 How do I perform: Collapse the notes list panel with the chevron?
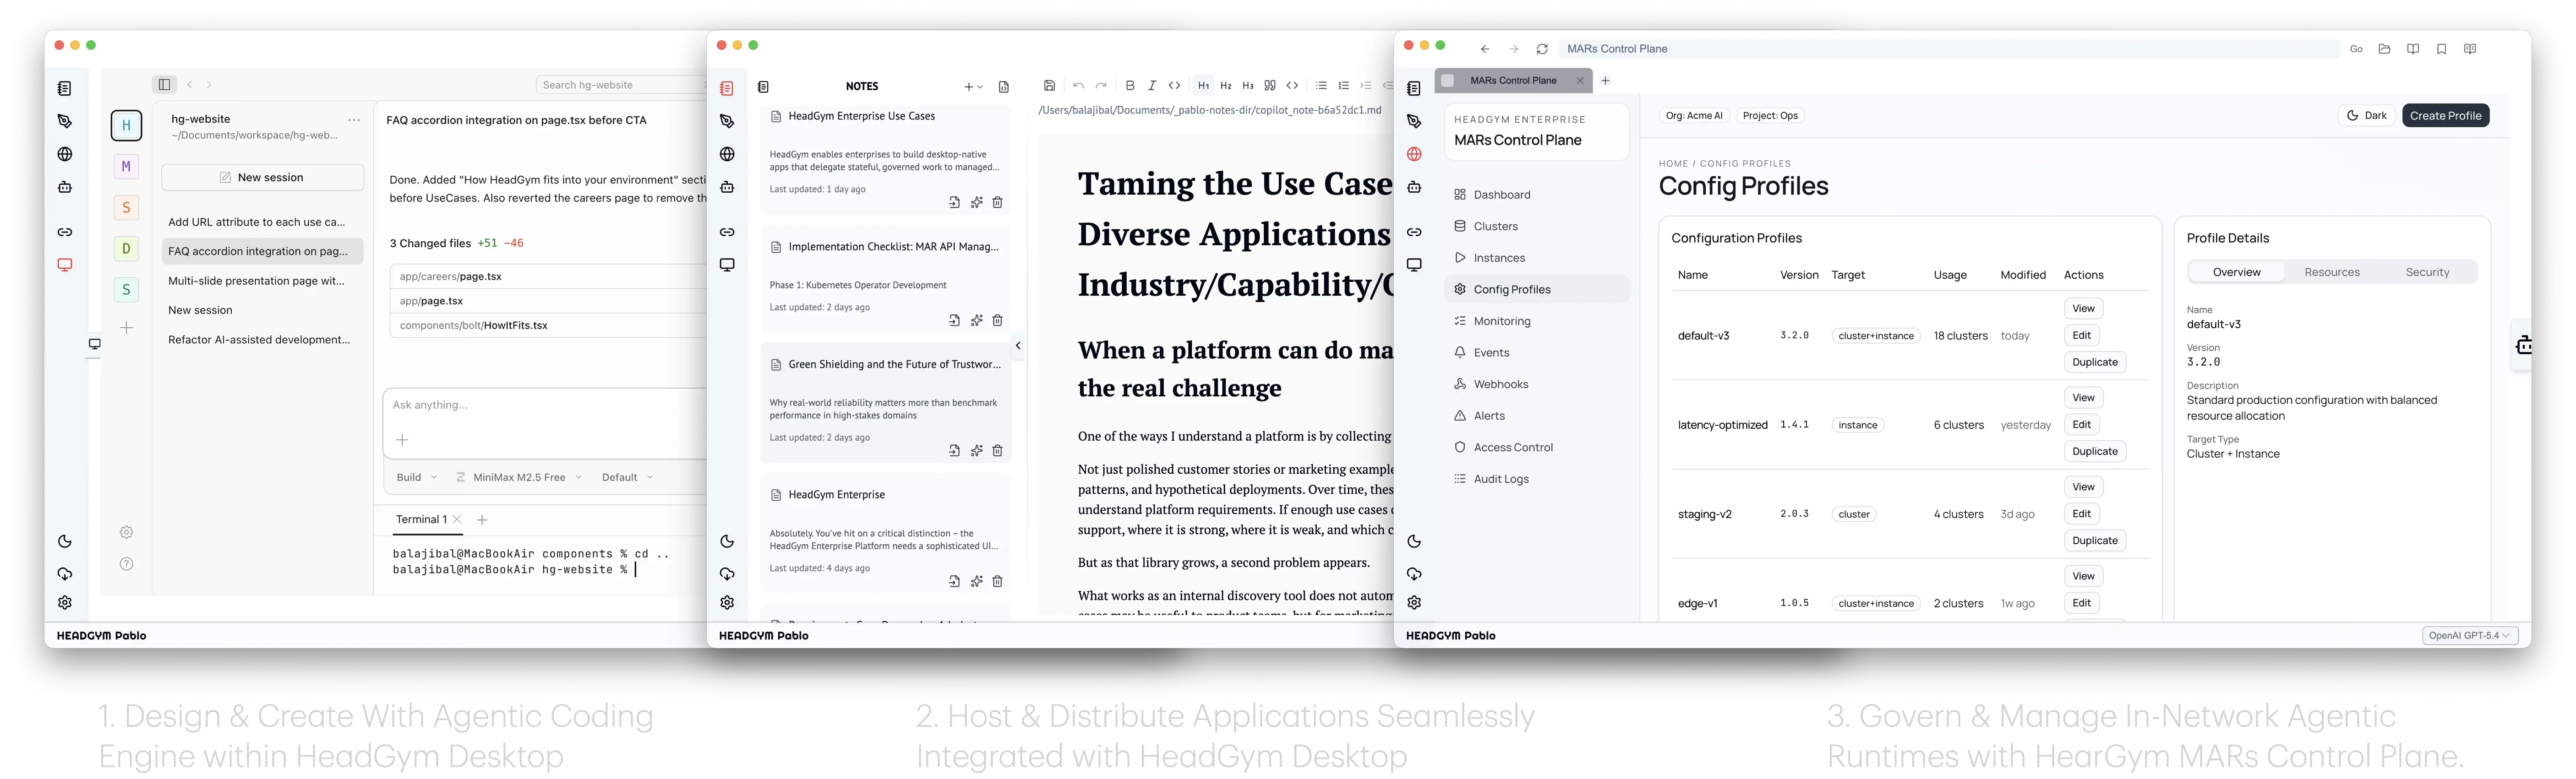click(x=1018, y=346)
